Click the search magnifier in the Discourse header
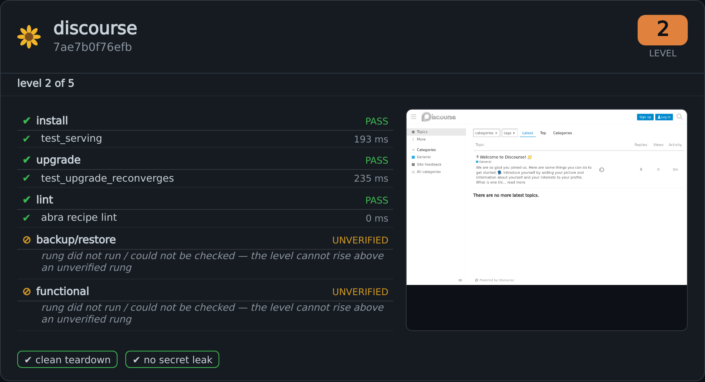The image size is (705, 382). tap(680, 117)
